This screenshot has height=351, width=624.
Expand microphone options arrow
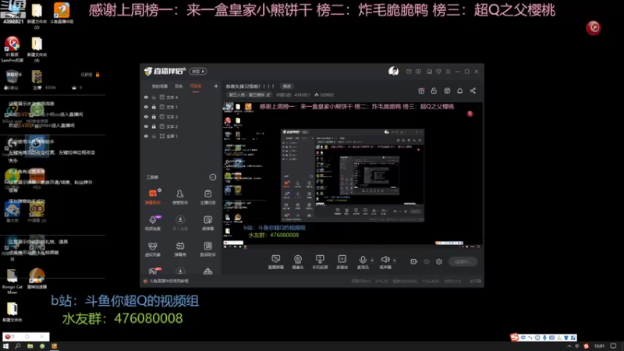pos(372,261)
